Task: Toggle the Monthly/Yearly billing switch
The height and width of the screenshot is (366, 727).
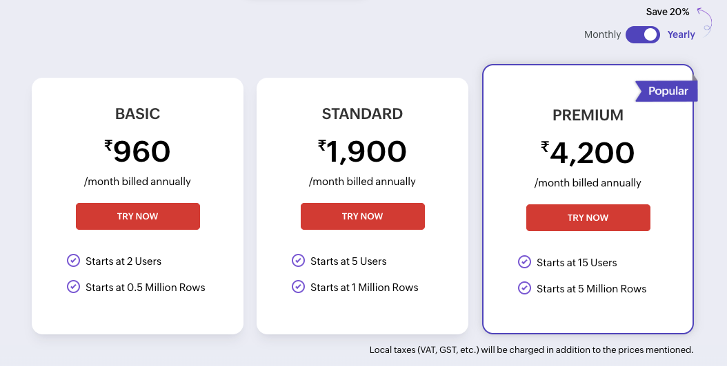Action: (x=643, y=34)
